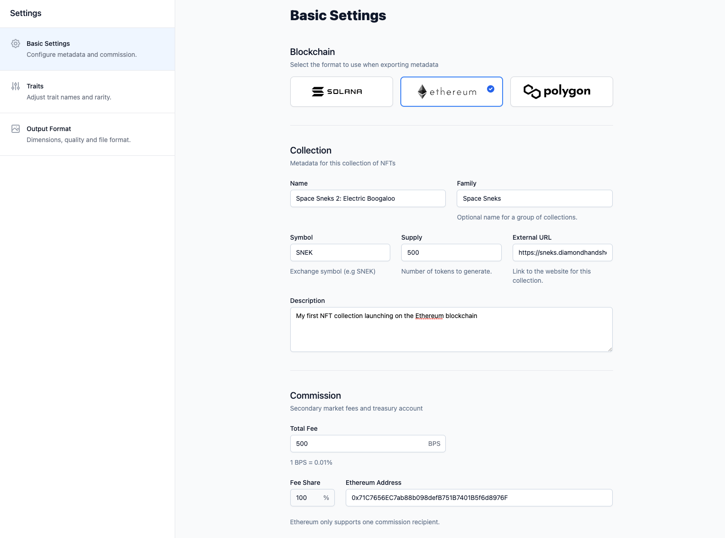This screenshot has height=538, width=725.
Task: Click the sliders icon beside Traits
Action: pyautogui.click(x=16, y=86)
